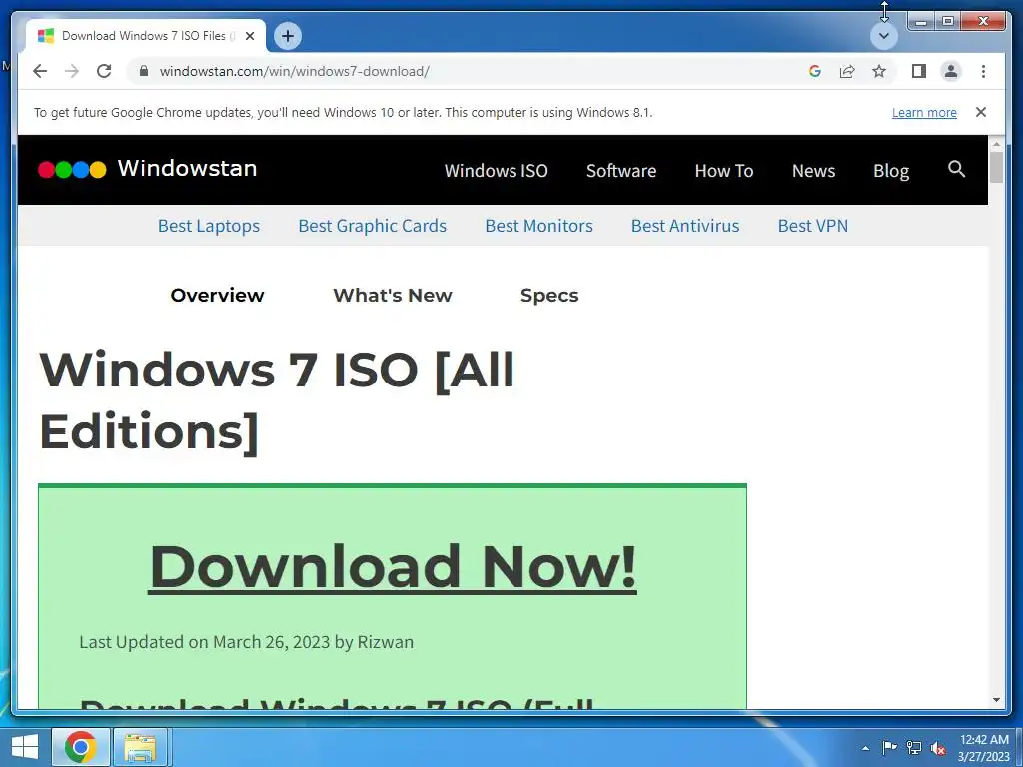Go back to the previous page

(40, 71)
